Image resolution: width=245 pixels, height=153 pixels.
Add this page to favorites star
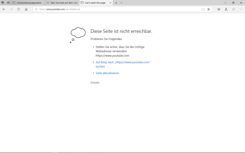click(208, 9)
